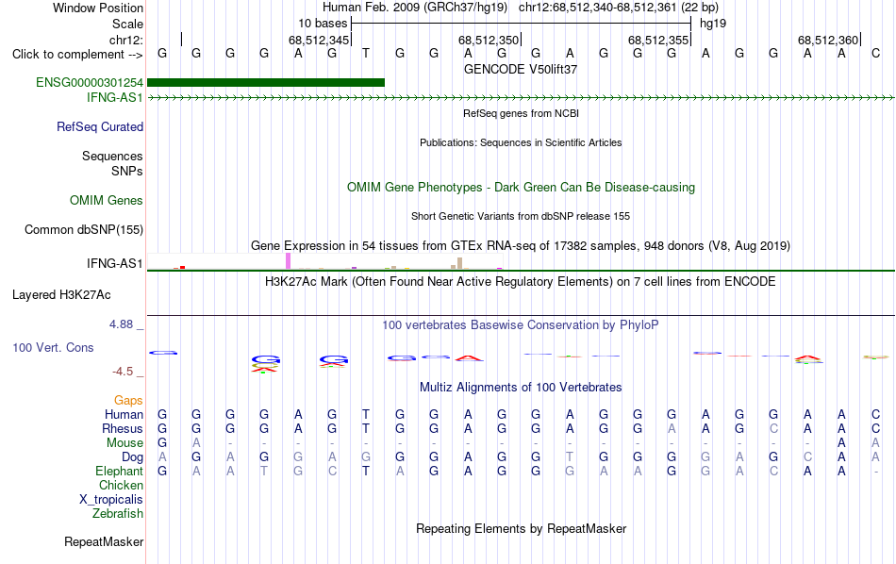Click the 68,512,350 ruler position
The width and height of the screenshot is (896, 564).
point(489,40)
